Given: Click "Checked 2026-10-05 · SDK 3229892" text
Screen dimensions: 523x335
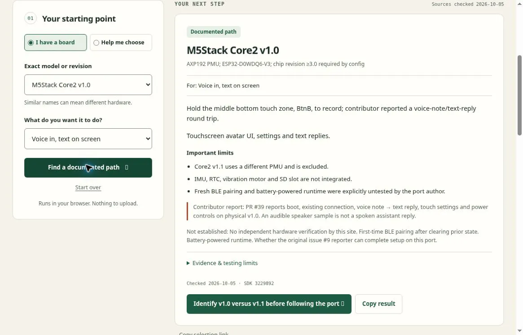Looking at the screenshot, I should [x=230, y=283].
